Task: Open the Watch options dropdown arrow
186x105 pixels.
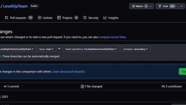Action: (x=151, y=6)
